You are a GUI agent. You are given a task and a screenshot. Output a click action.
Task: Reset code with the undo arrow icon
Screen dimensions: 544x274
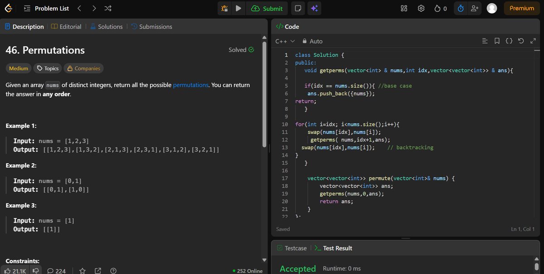tap(521, 41)
